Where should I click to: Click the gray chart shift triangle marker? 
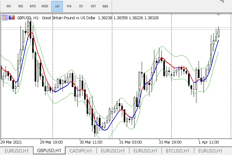(x=219, y=15)
